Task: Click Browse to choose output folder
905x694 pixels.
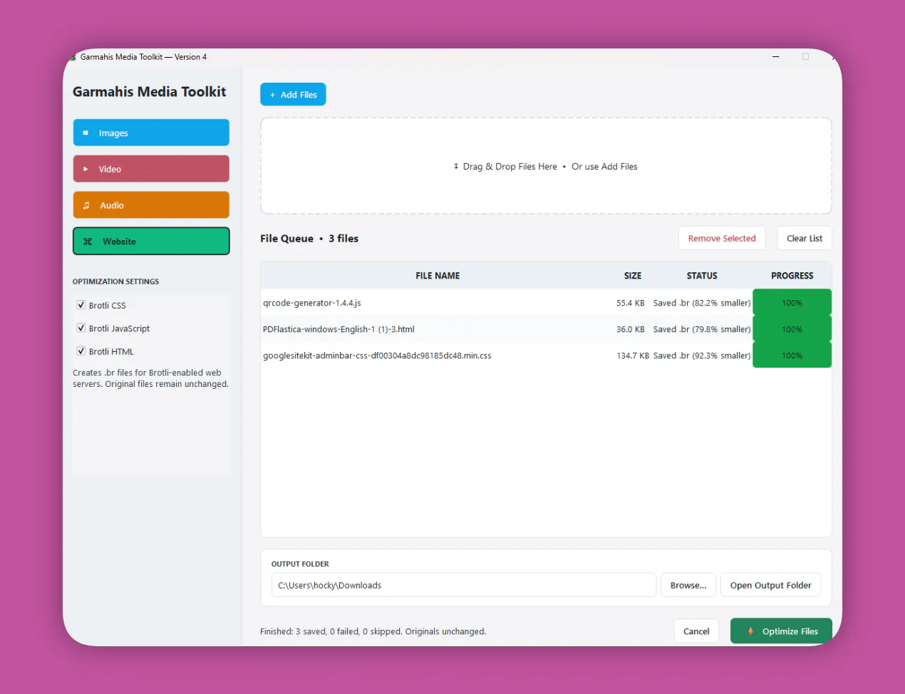Action: pyautogui.click(x=688, y=585)
